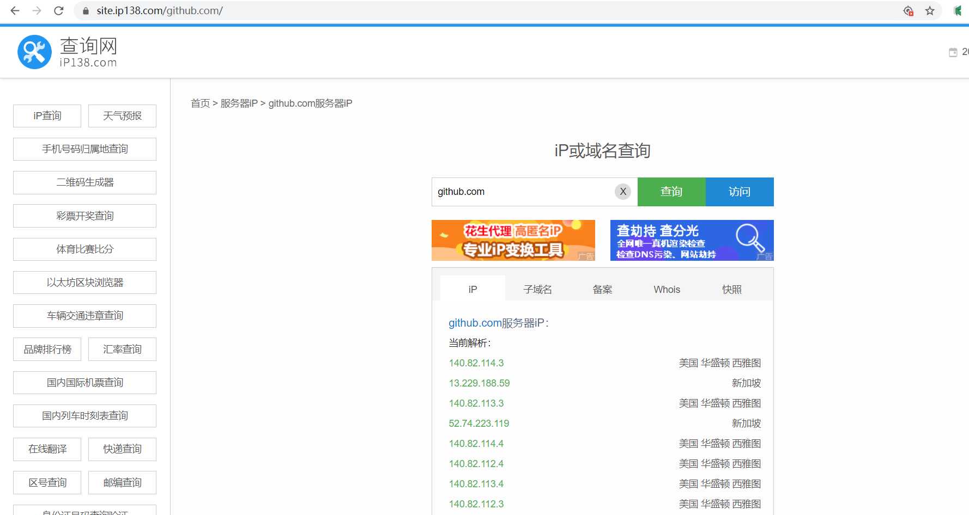Viewport: 969px width, 515px height.
Task: Switch to the 快照 tab
Action: point(732,289)
